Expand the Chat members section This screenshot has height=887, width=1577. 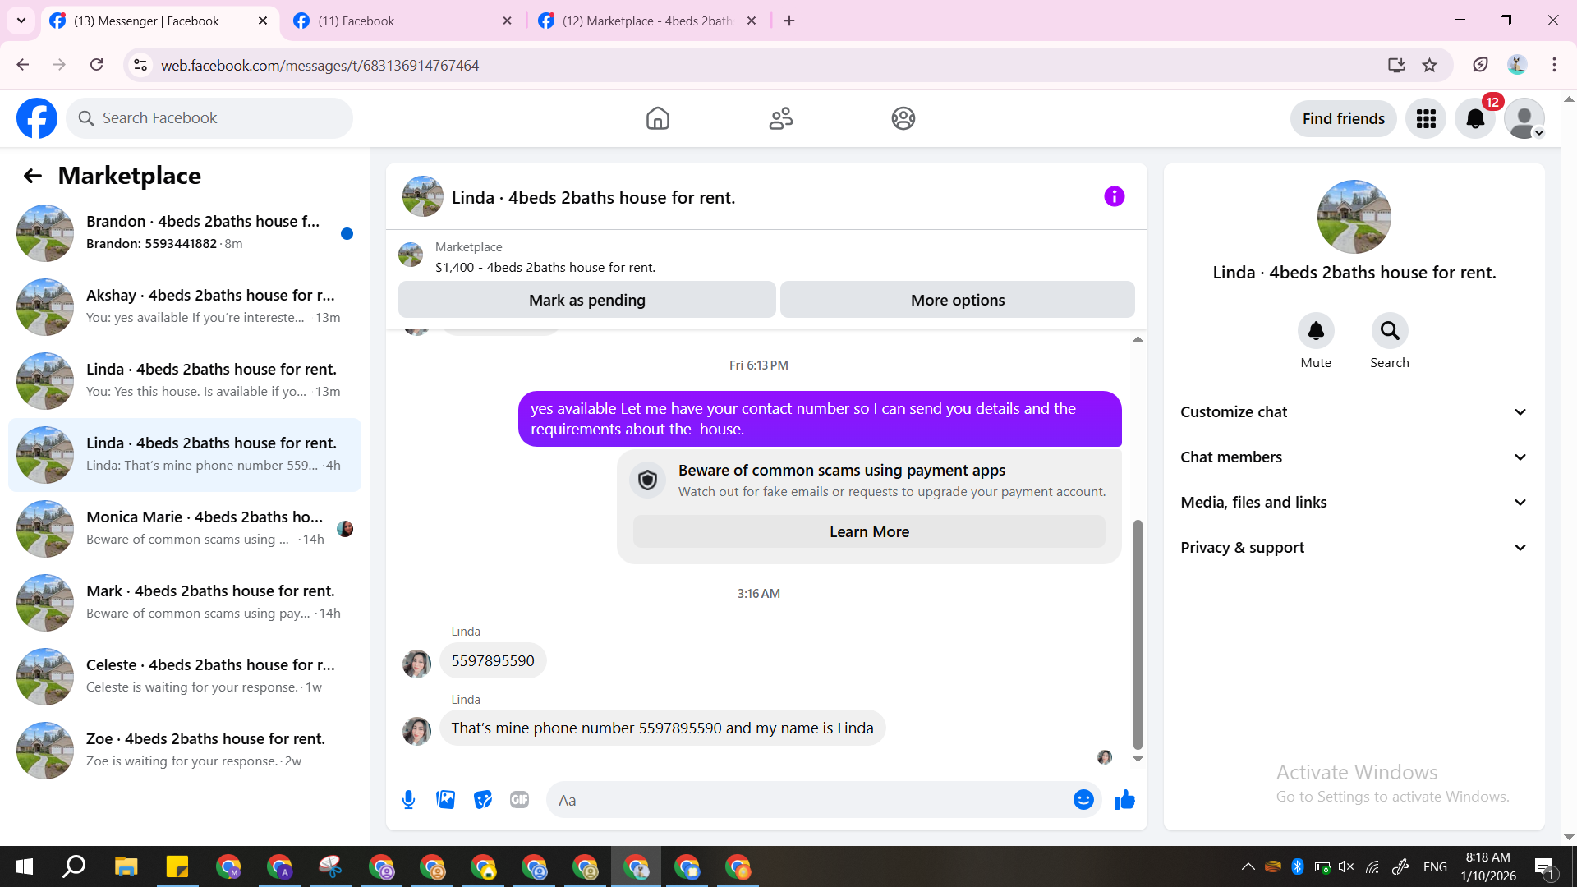[1354, 457]
